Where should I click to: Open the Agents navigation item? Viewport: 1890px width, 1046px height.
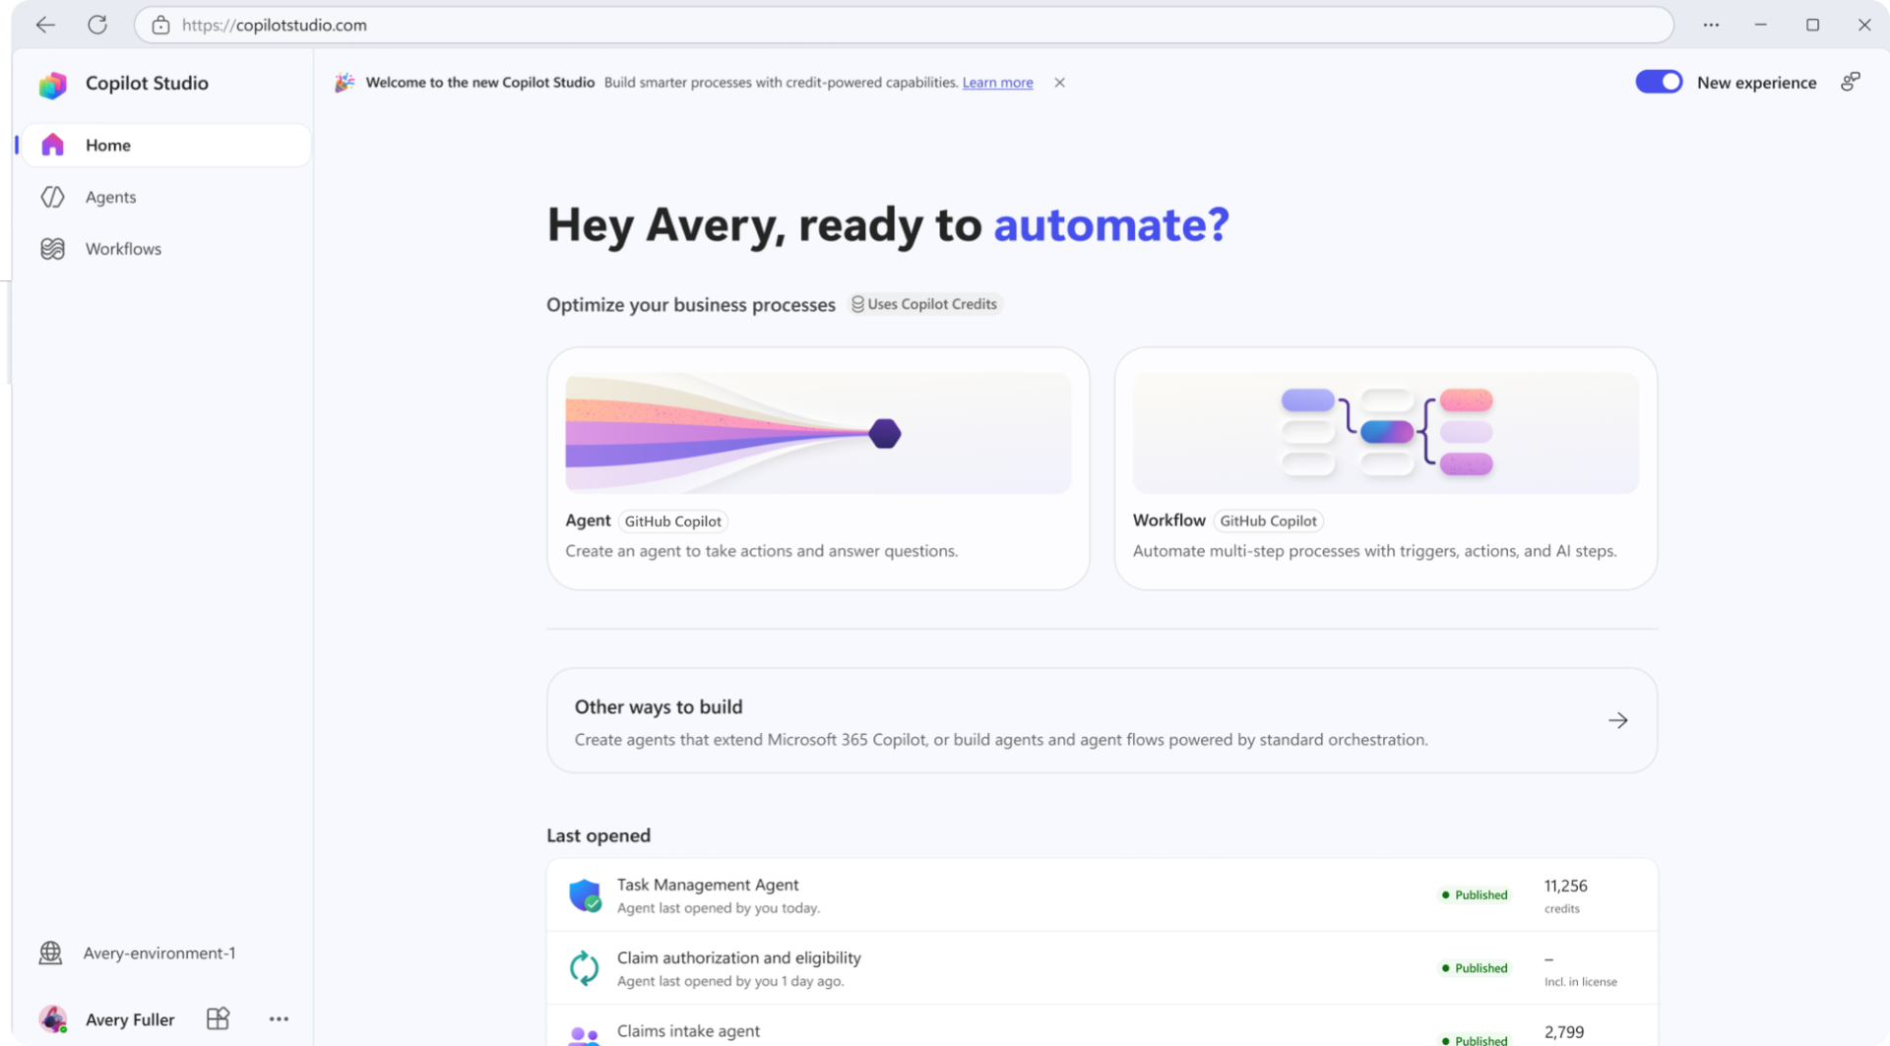pos(165,197)
